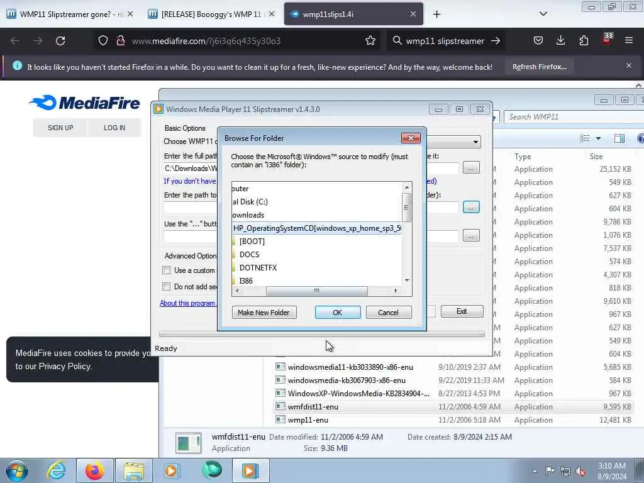Click MediaFire LOG IN

click(x=114, y=128)
